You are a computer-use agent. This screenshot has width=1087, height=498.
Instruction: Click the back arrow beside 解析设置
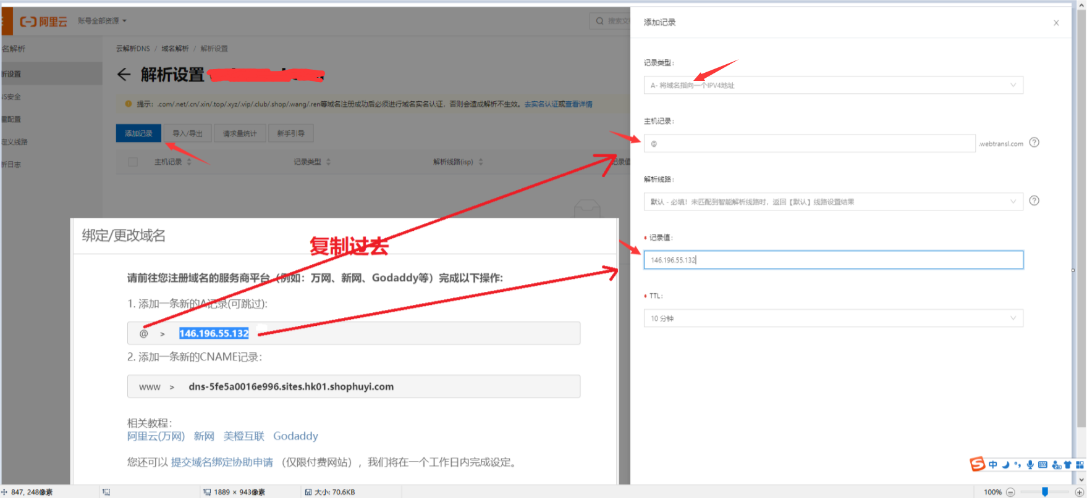click(x=124, y=75)
